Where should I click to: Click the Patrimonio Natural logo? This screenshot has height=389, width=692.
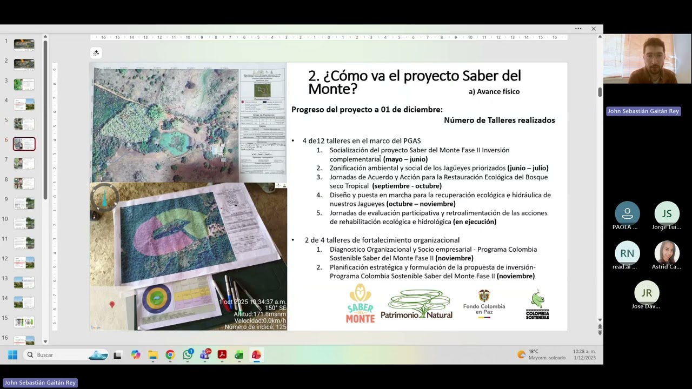(417, 304)
